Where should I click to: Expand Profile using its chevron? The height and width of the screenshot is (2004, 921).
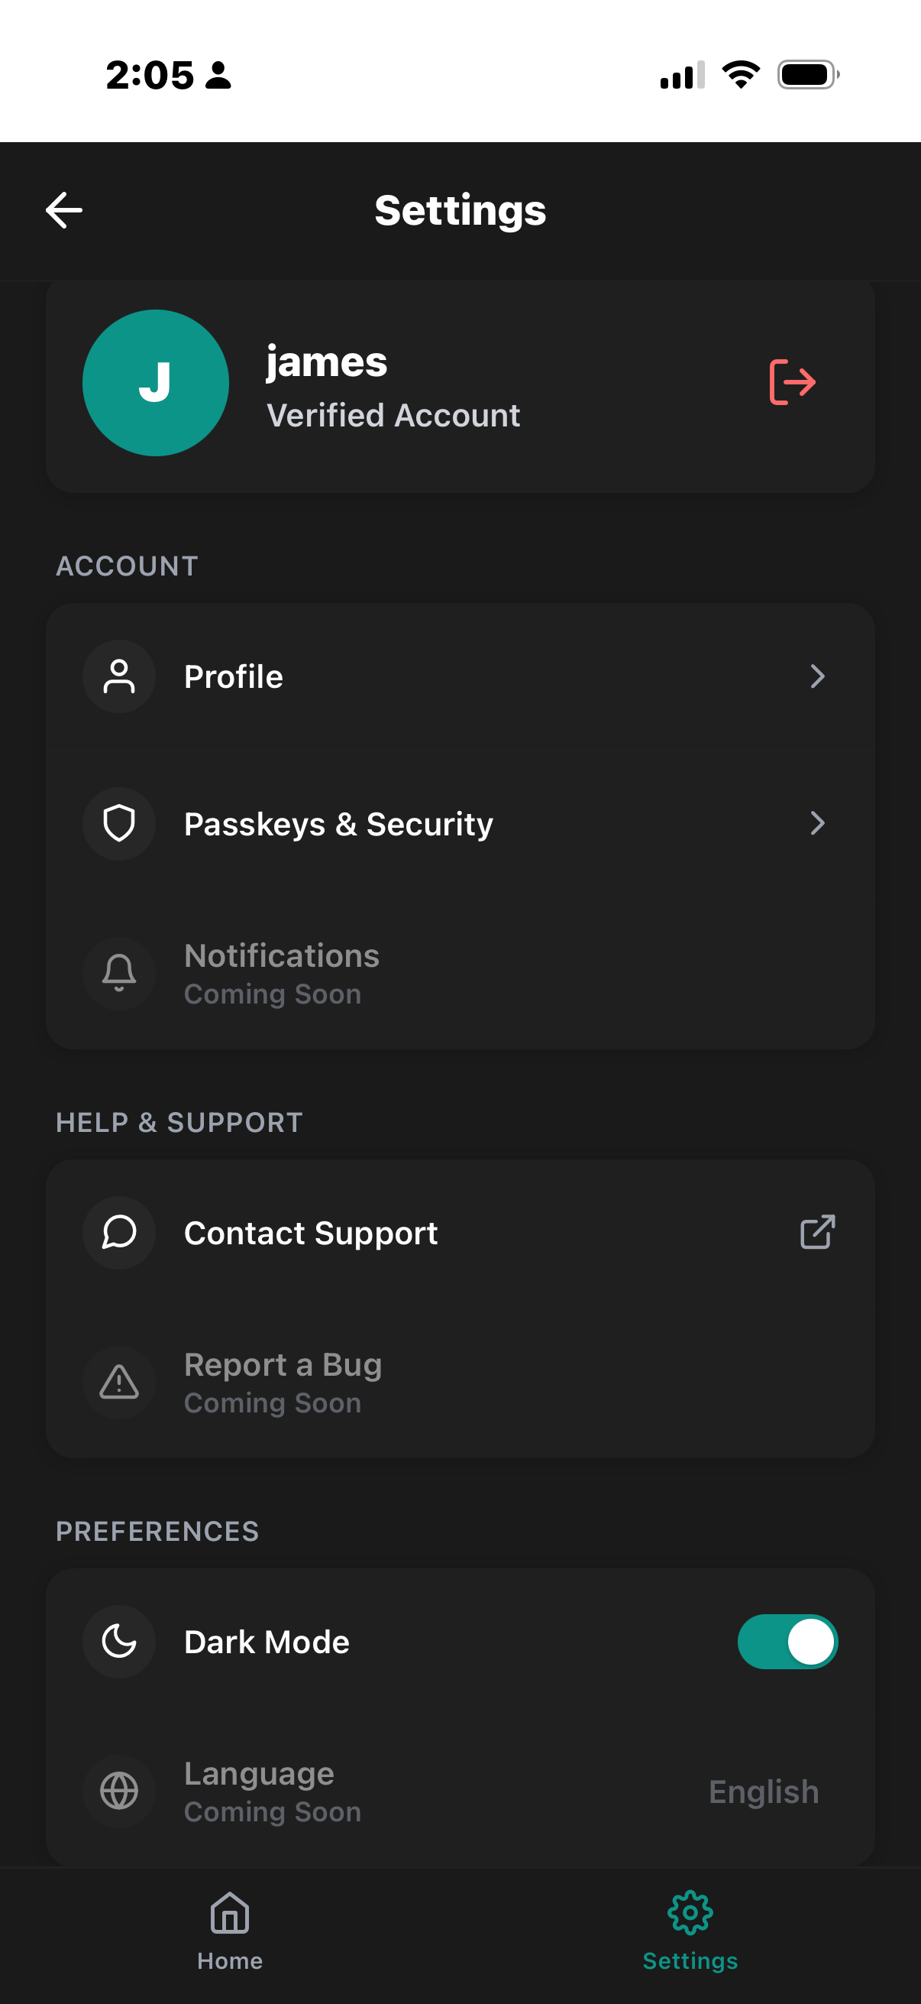pyautogui.click(x=817, y=676)
